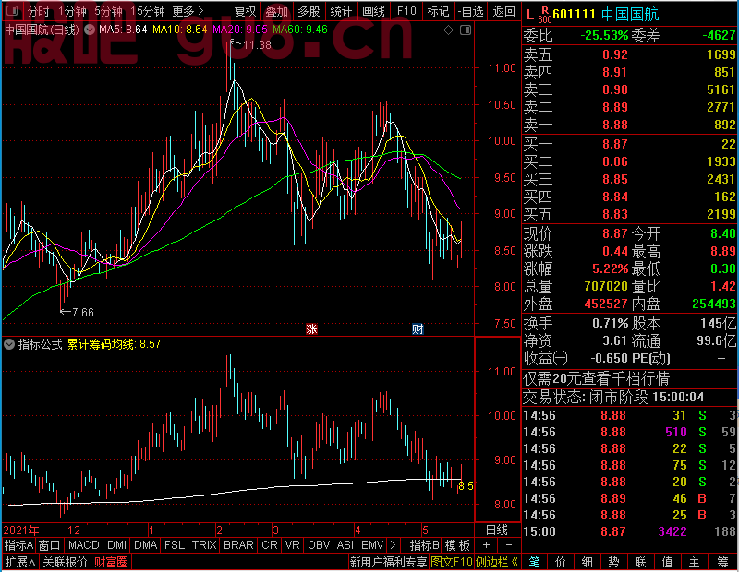Open the 统计 statistics tool
The width and height of the screenshot is (739, 572).
[341, 11]
